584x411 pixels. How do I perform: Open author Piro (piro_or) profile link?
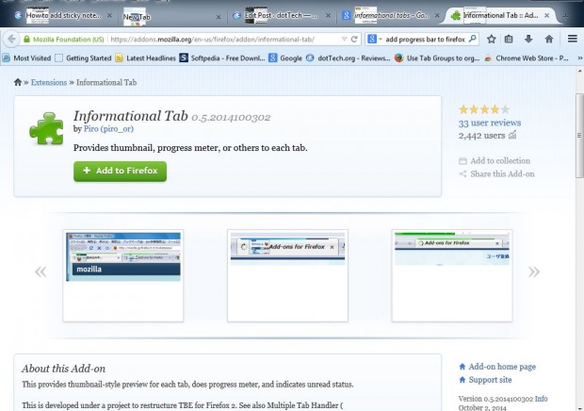click(108, 129)
